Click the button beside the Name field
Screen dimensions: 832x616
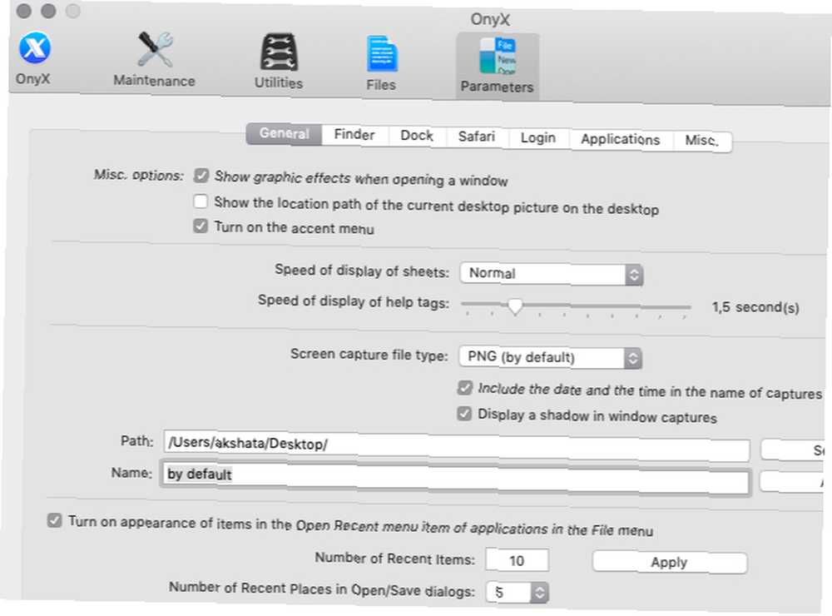click(x=793, y=482)
